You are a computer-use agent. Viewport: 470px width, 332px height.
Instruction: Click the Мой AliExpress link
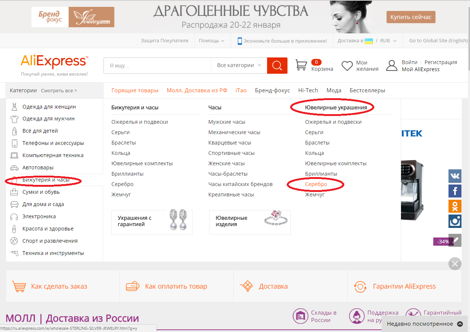pyautogui.click(x=421, y=69)
